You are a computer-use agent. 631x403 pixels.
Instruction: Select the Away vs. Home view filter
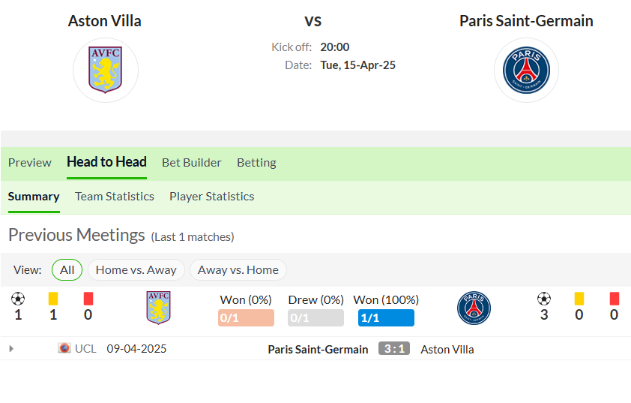pos(238,270)
